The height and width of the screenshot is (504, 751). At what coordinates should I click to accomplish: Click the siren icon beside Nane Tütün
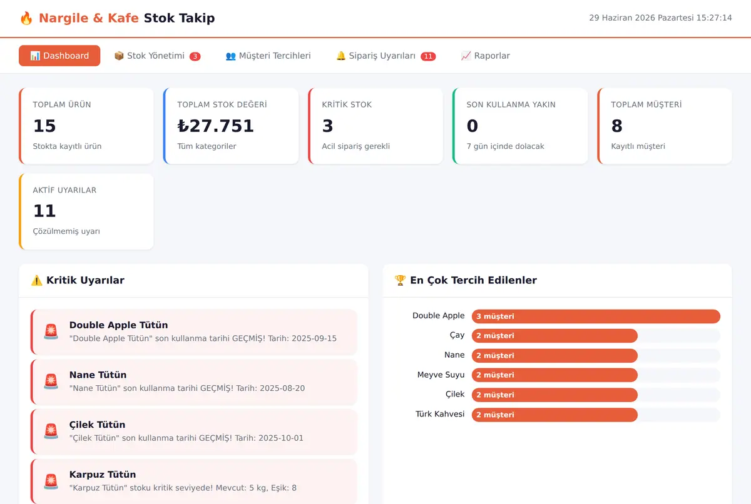tap(51, 381)
